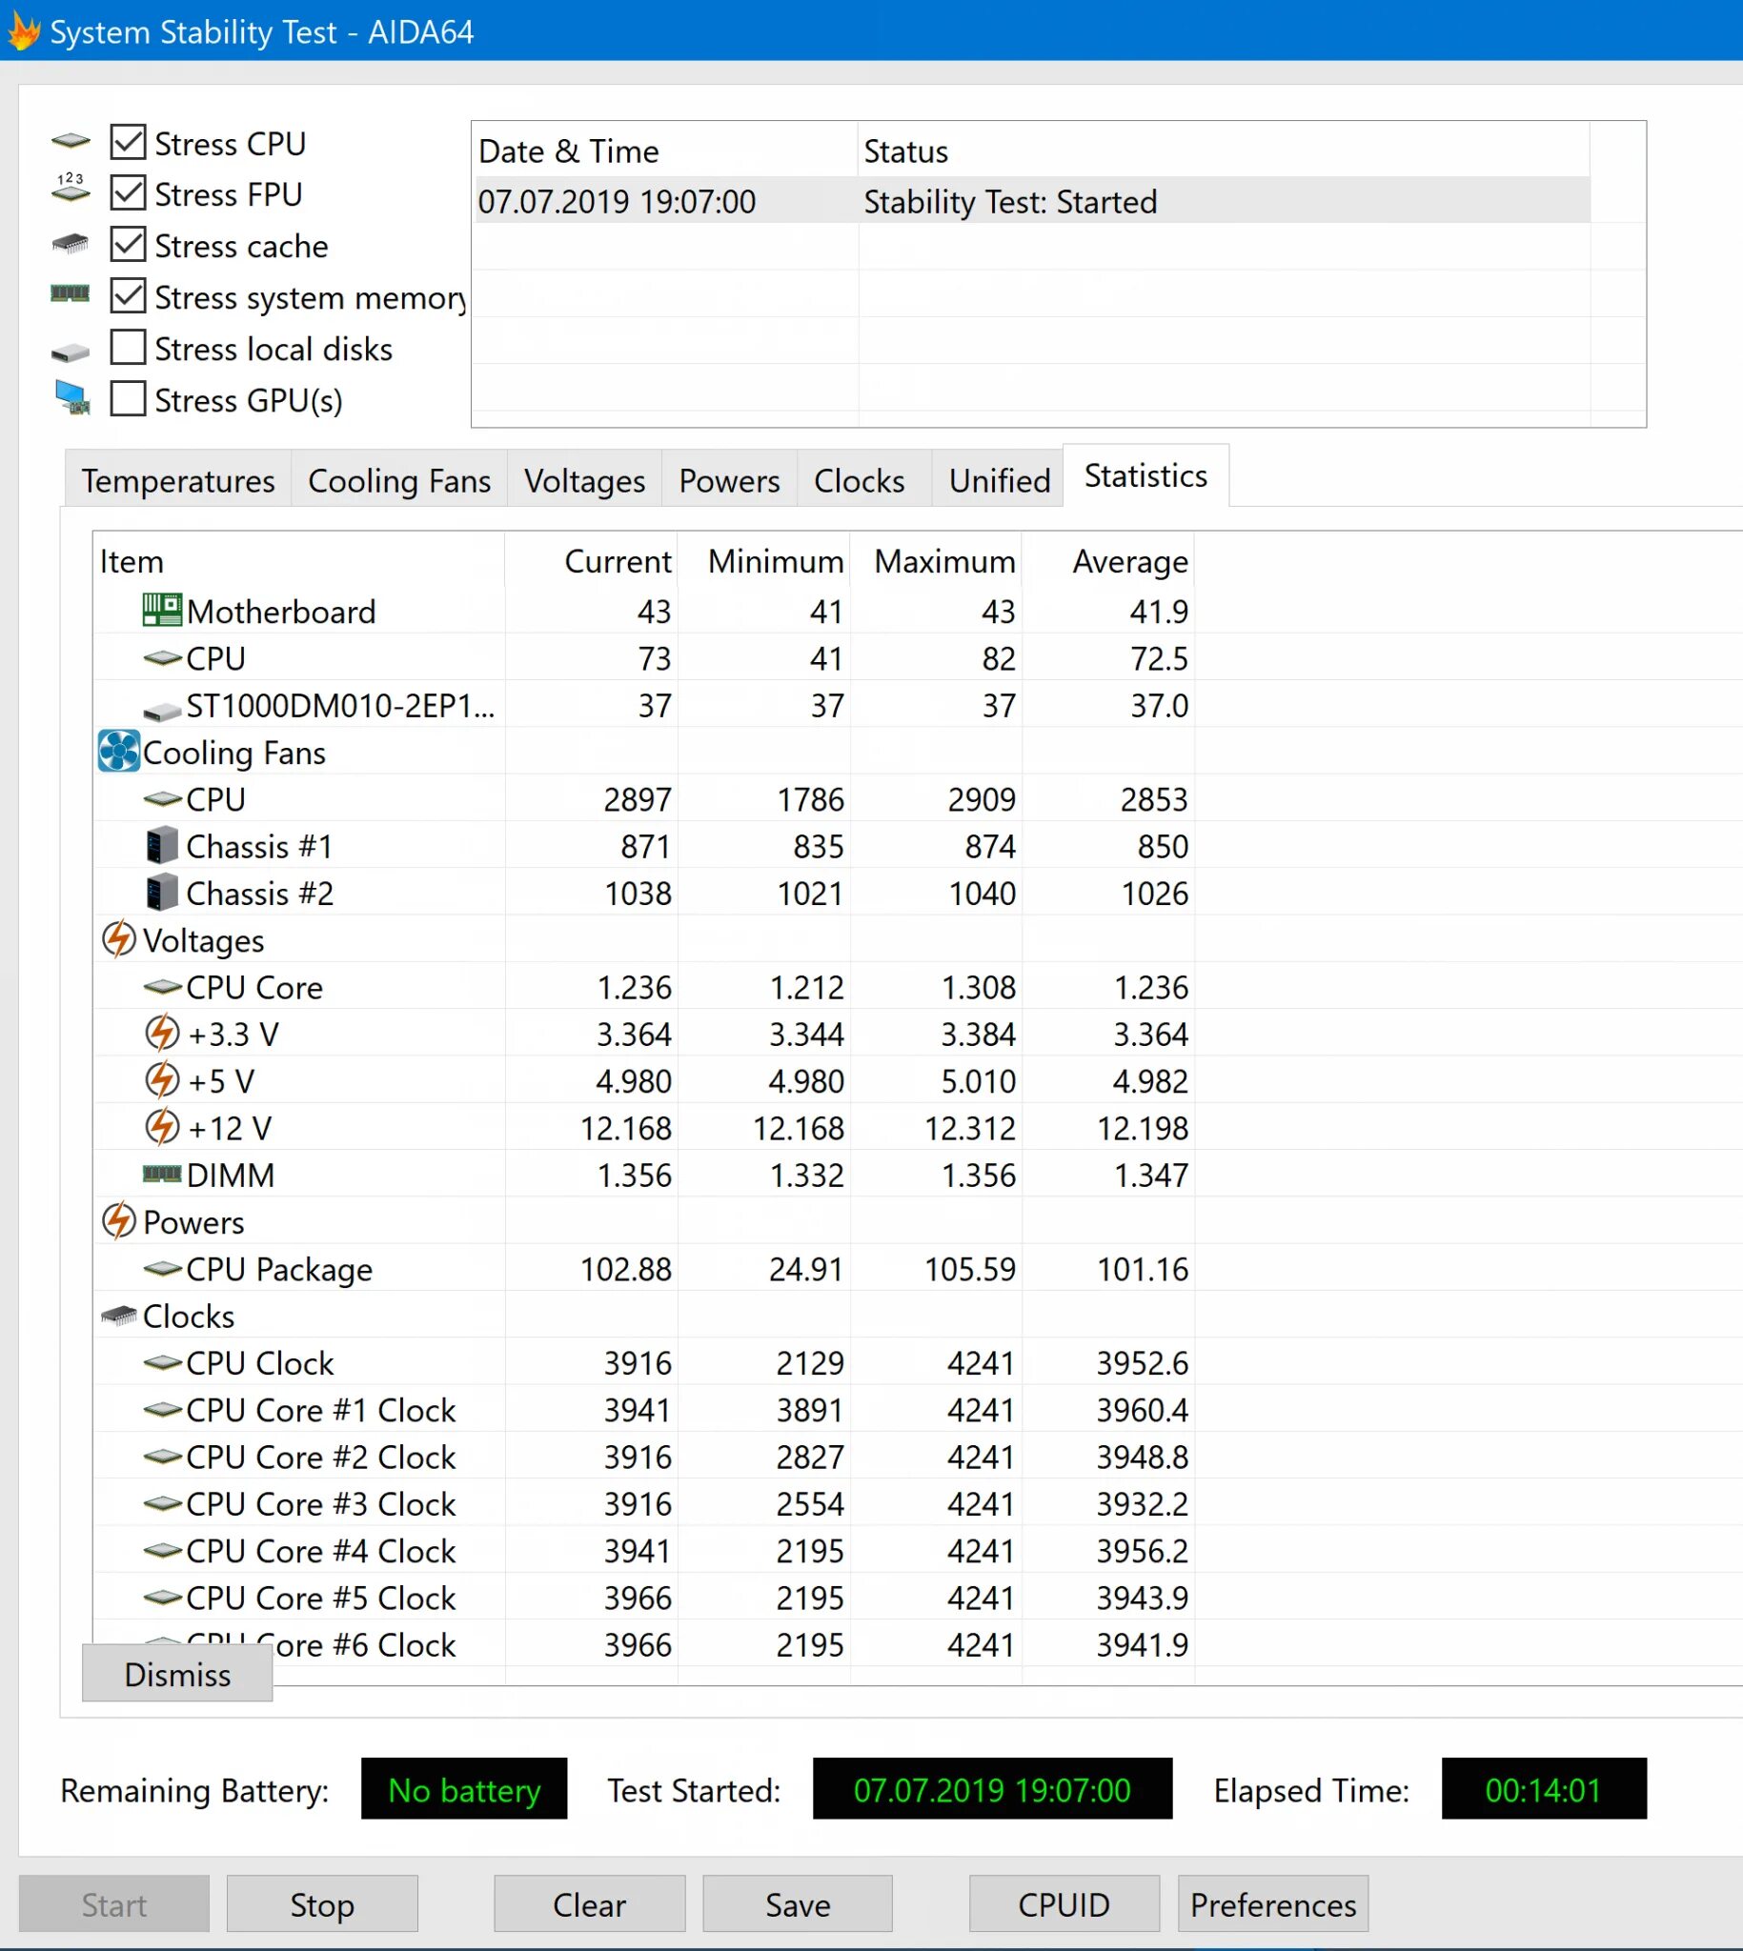The height and width of the screenshot is (1951, 1743).
Task: Open Preferences
Action: tap(1273, 1904)
